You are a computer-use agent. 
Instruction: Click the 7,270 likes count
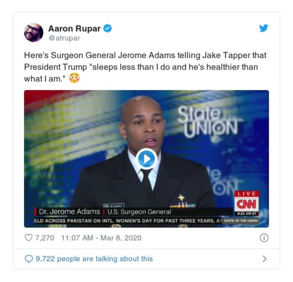point(45,238)
